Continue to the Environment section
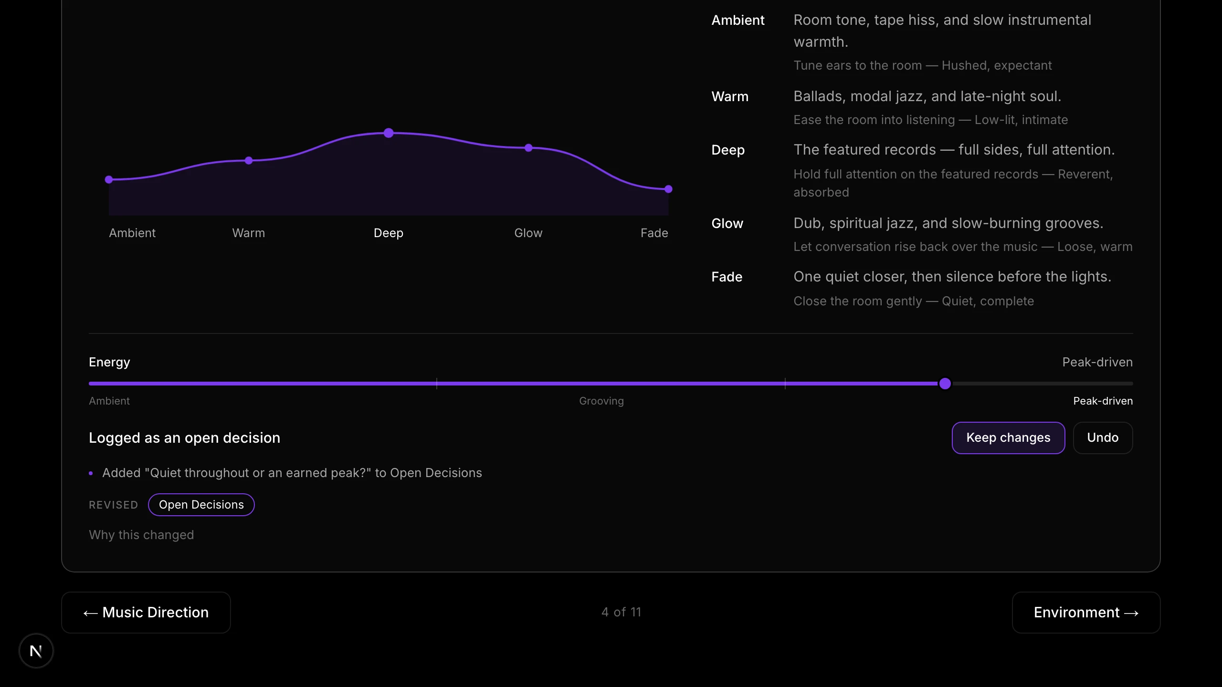Image resolution: width=1222 pixels, height=687 pixels. (x=1086, y=612)
